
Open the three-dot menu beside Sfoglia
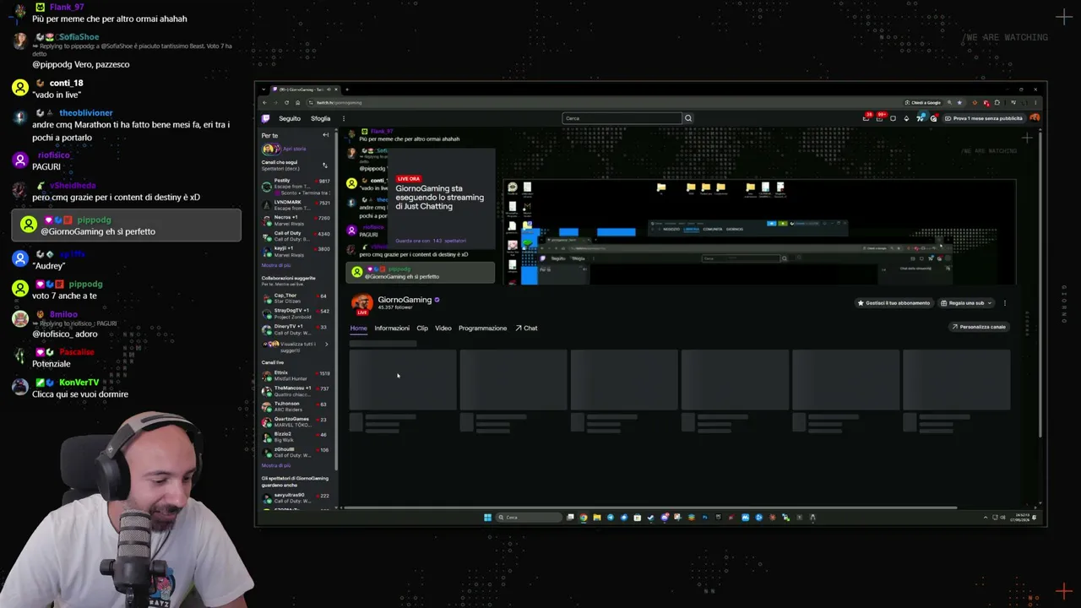[x=343, y=118]
